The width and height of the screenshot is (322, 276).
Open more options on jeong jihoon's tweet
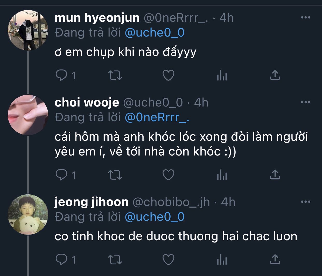(305, 202)
